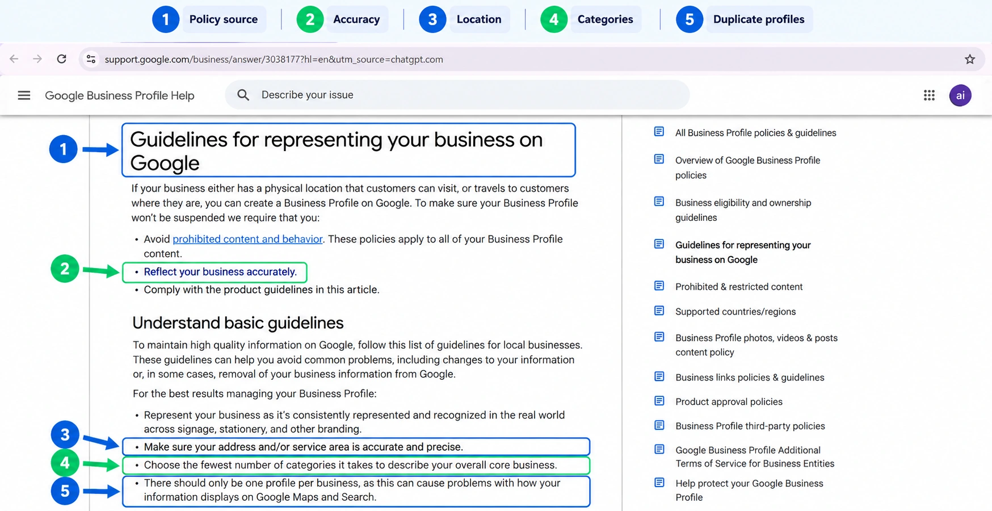Open the Google apps grid
This screenshot has width=992, height=511.
coord(929,95)
